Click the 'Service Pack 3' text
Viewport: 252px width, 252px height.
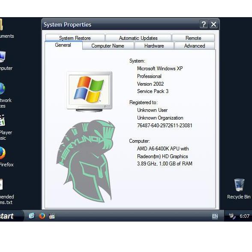tap(153, 91)
